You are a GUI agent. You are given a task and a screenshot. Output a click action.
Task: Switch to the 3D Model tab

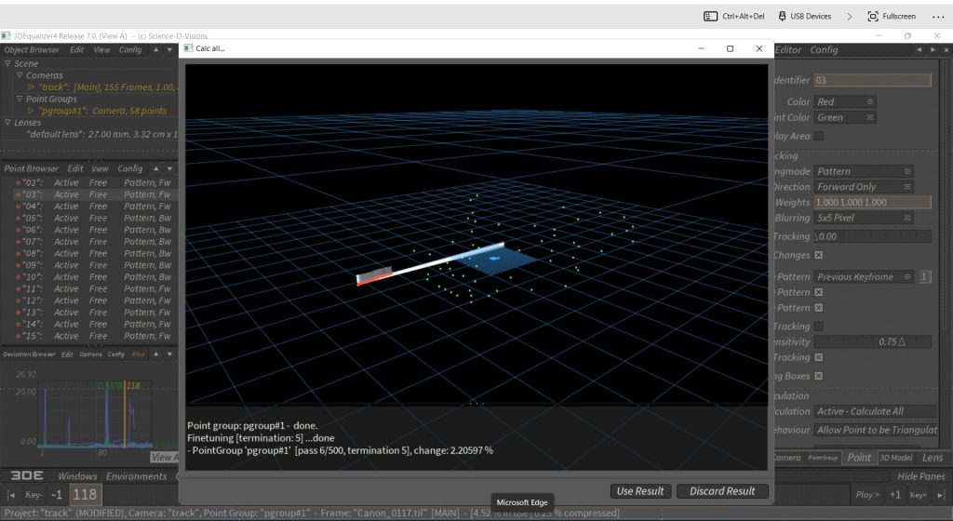[x=896, y=458]
